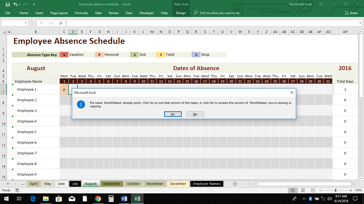The height and width of the screenshot is (204, 364).
Task: Click the Zoom Out minus button
Action: tap(320, 190)
